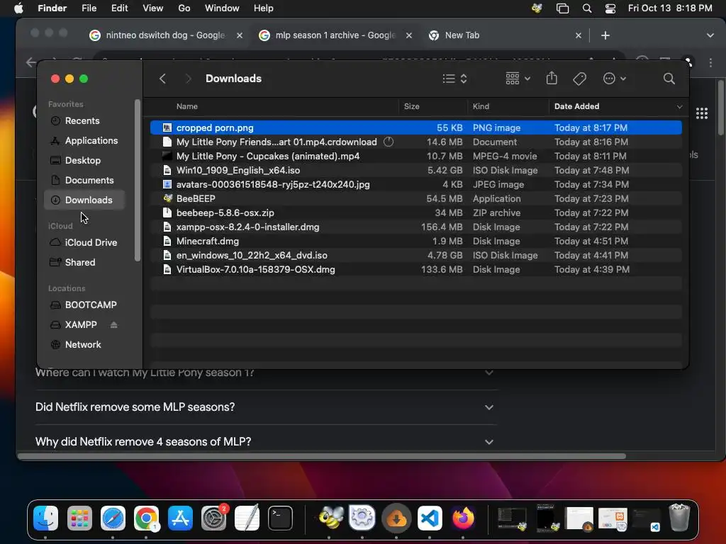
Task: Switch to the nintneo dswitch dog Chrome tab
Action: [x=164, y=35]
